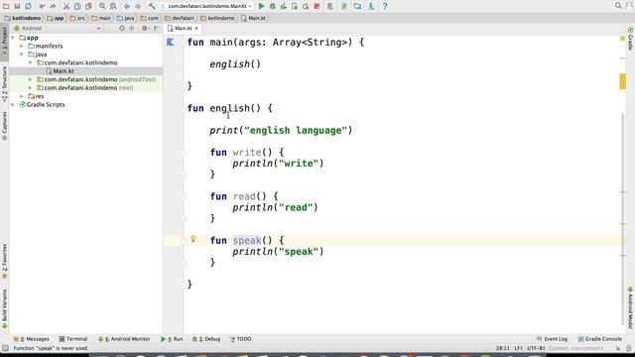Click the project panel settings gear
The height and width of the screenshot is (357, 635).
(145, 29)
